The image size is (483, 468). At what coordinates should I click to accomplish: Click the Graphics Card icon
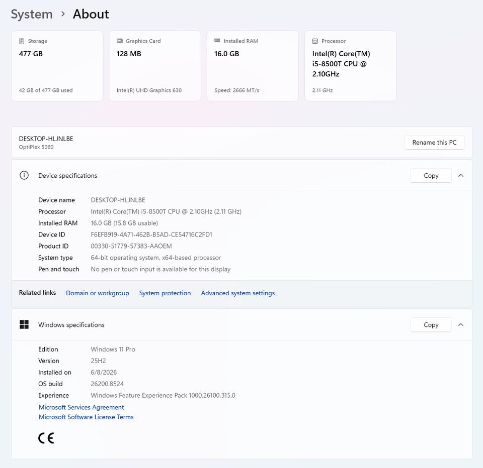120,41
